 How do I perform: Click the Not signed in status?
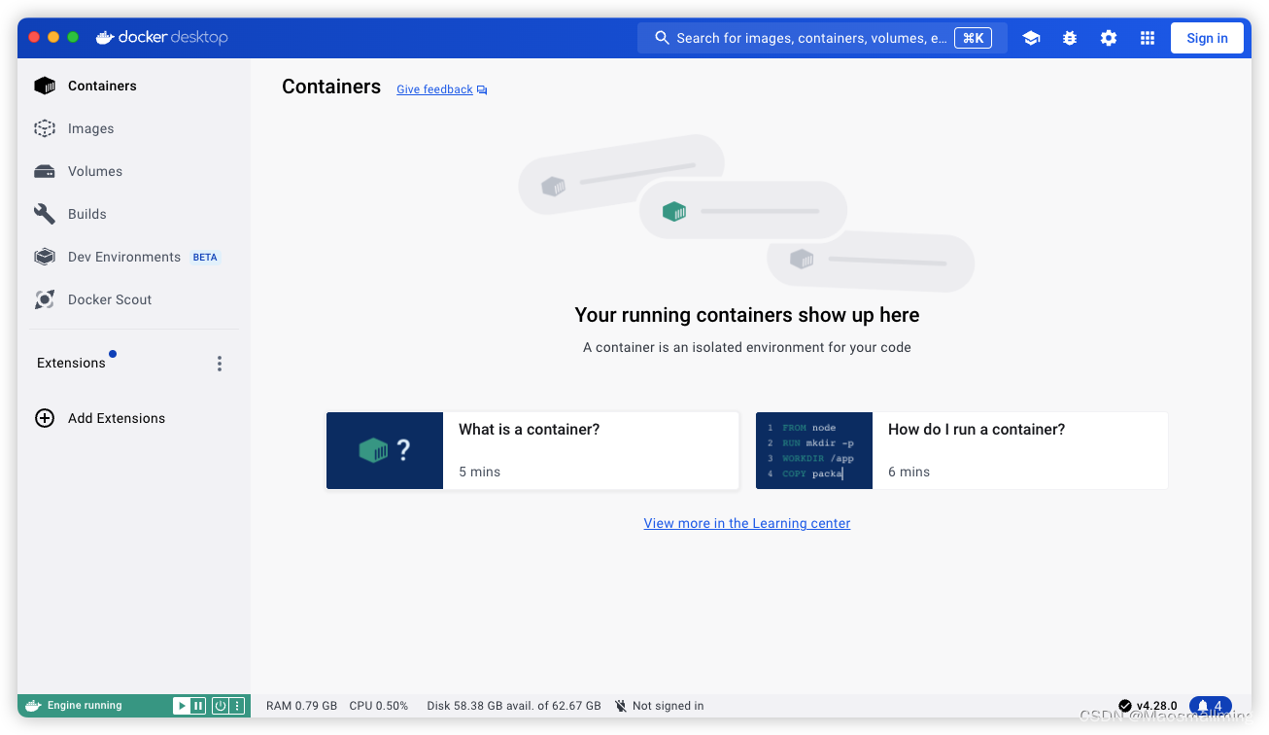tap(669, 706)
